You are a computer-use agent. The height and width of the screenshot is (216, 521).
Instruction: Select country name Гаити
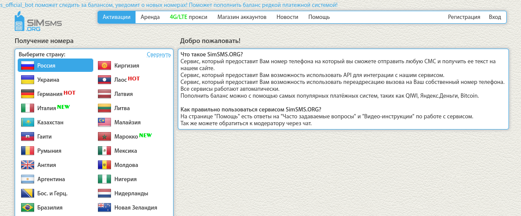pyautogui.click(x=44, y=136)
